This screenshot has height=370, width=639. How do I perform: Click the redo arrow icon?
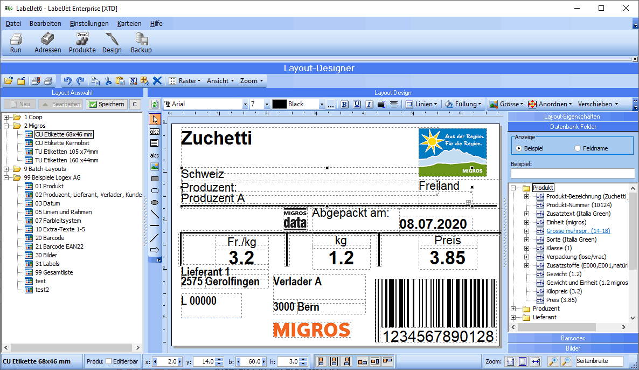80,81
